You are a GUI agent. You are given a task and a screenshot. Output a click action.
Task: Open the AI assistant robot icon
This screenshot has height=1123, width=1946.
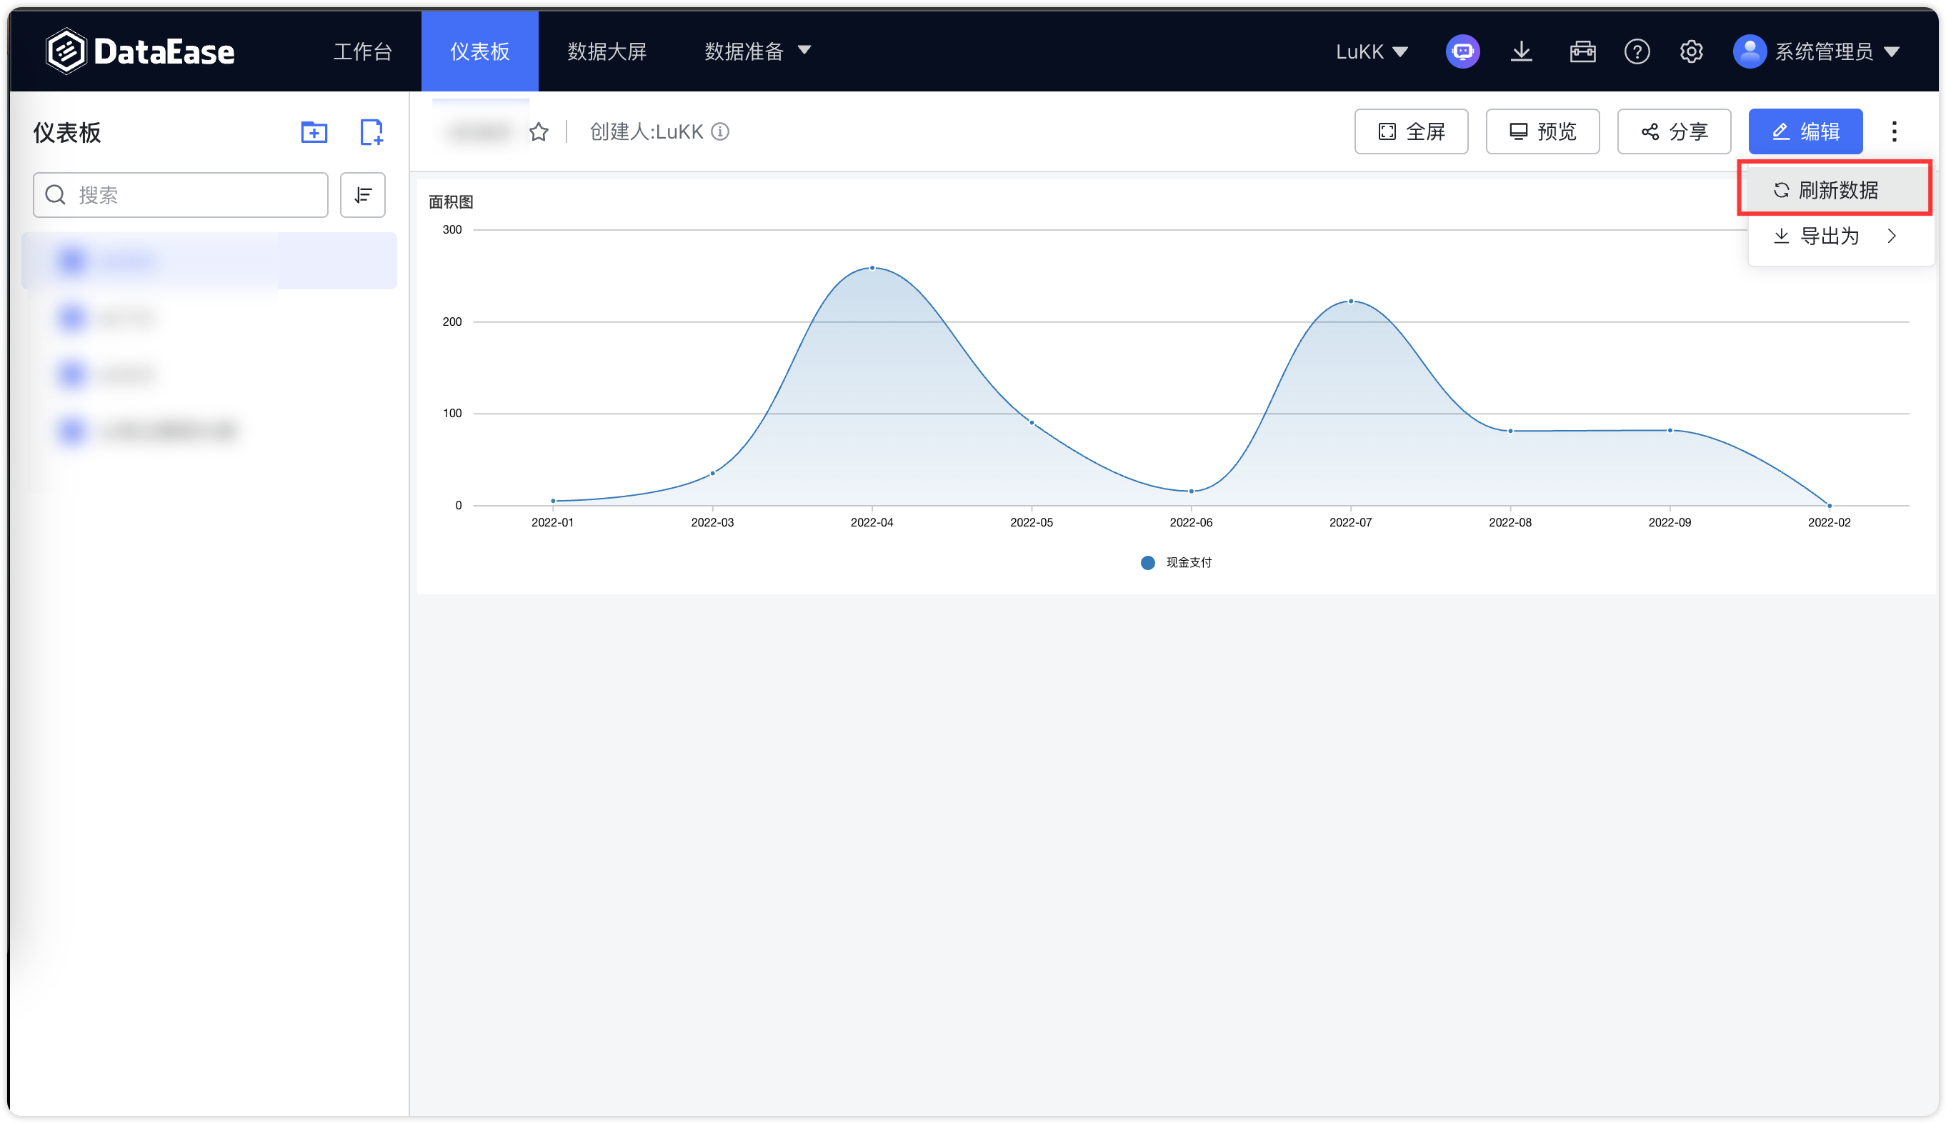(x=1462, y=51)
